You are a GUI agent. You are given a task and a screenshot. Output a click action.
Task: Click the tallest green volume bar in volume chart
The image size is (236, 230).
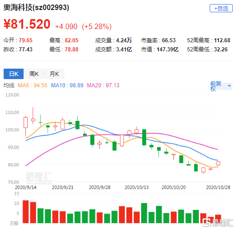[x=144, y=213]
